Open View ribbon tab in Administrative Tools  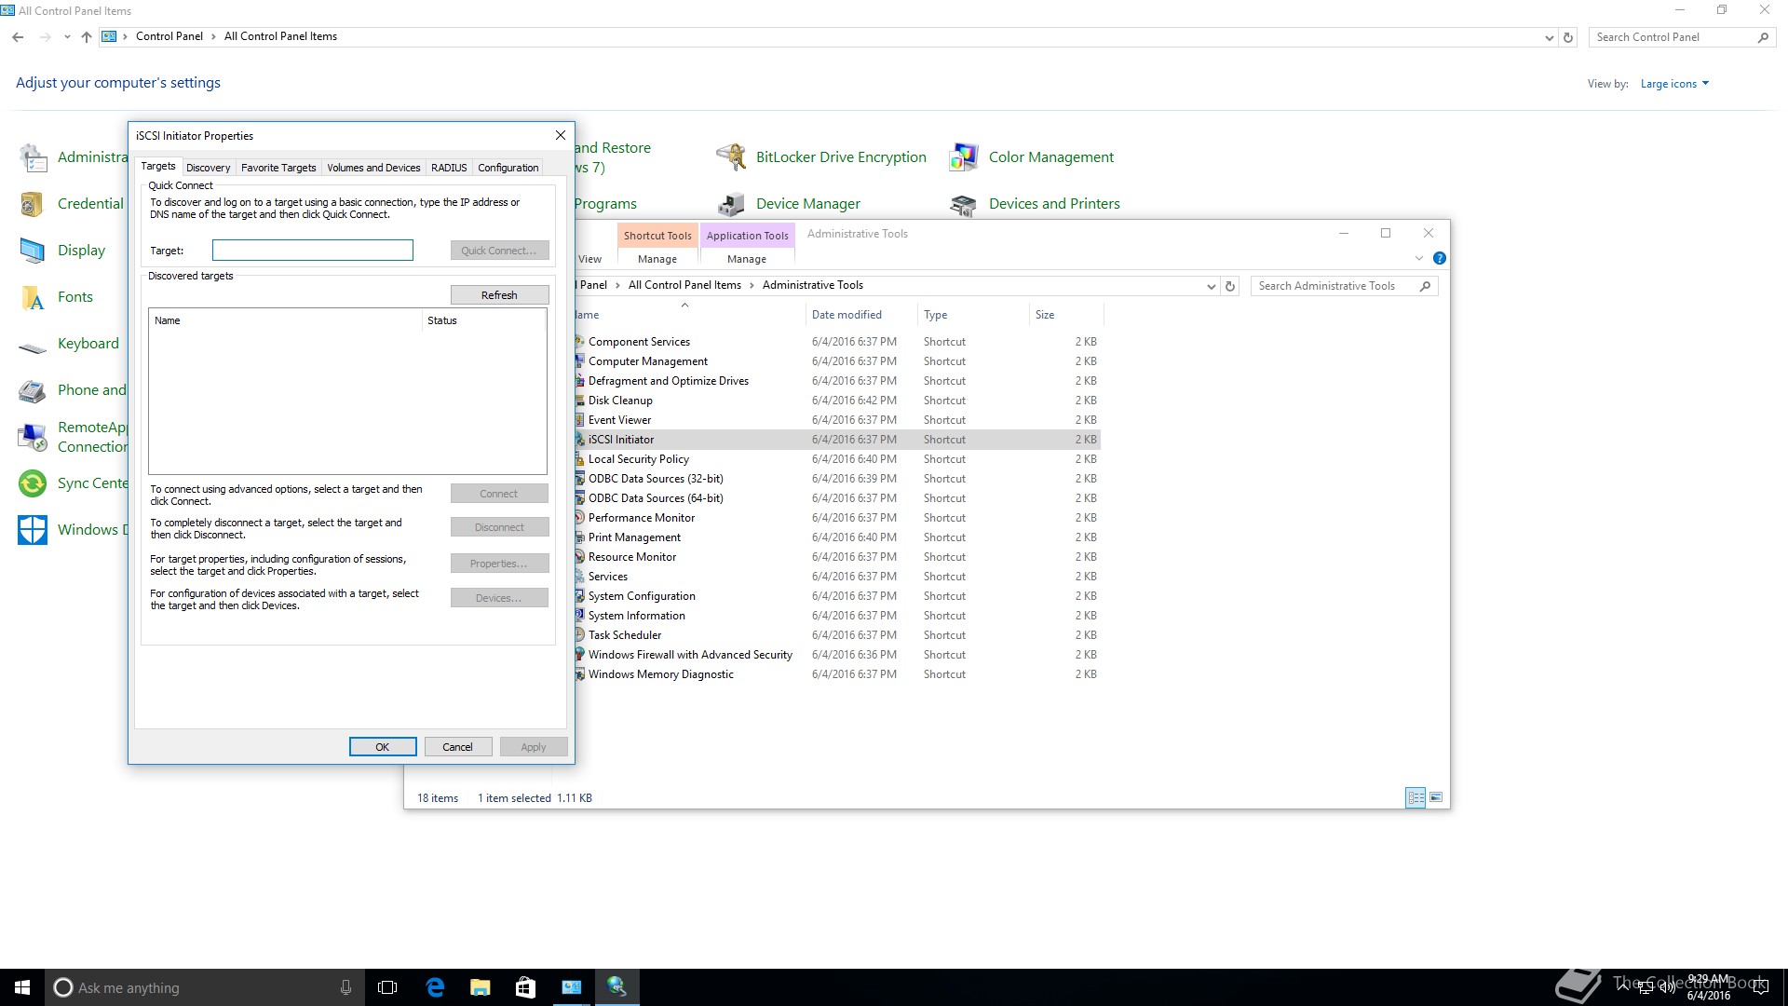(x=589, y=259)
